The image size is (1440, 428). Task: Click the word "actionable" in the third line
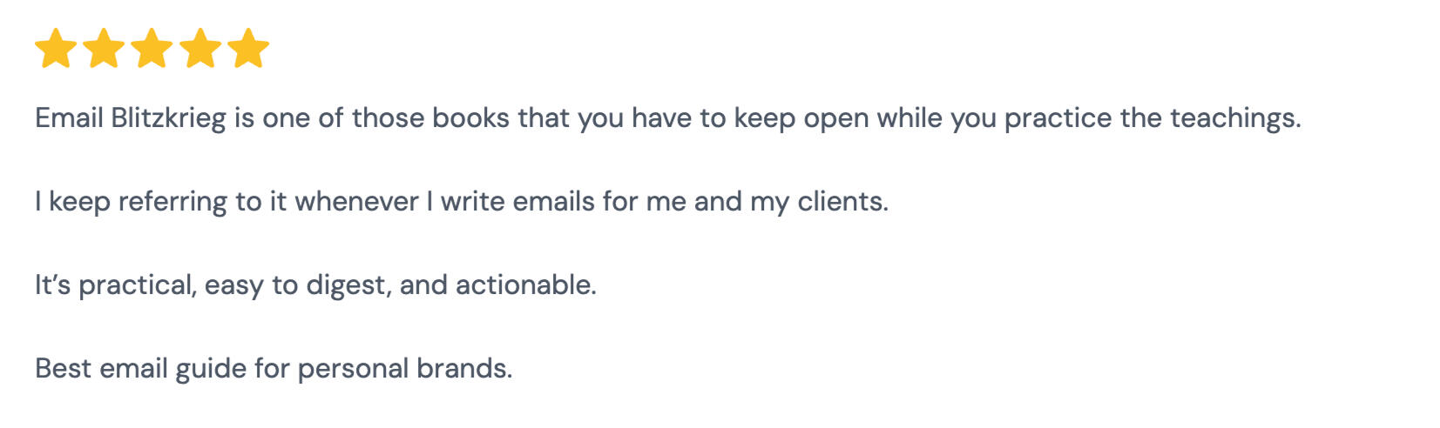coord(524,285)
